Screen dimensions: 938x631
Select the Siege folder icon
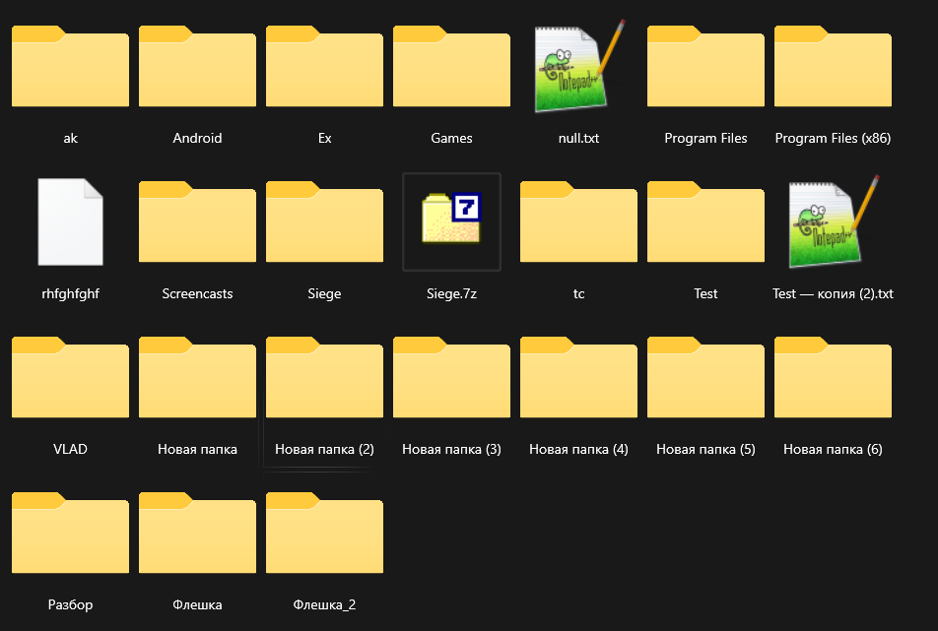point(324,221)
